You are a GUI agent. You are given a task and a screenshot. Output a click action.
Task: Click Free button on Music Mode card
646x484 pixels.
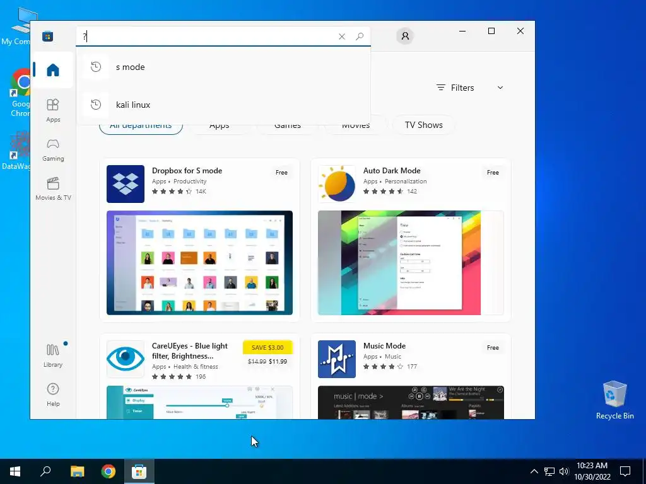(x=493, y=348)
